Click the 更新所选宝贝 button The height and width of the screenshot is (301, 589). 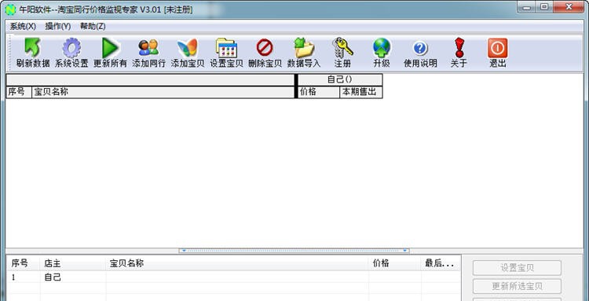(517, 286)
